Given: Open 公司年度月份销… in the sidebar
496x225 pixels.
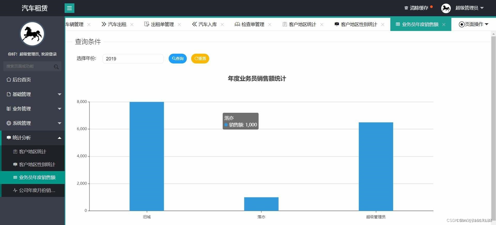Looking at the screenshot, I should (x=32, y=190).
